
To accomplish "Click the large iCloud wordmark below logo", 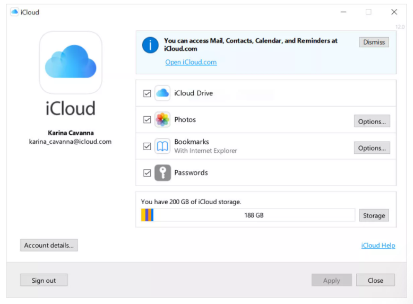I will [x=70, y=108].
